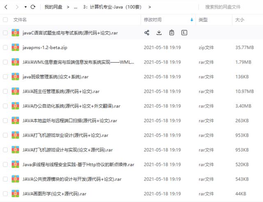Open file JAVA画图形学(论文+源代码).rar
The height and width of the screenshot is (202, 263).
(x=55, y=194)
